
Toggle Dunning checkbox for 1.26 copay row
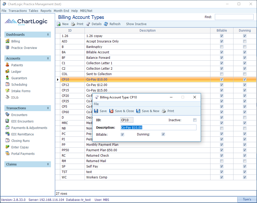tap(245, 36)
